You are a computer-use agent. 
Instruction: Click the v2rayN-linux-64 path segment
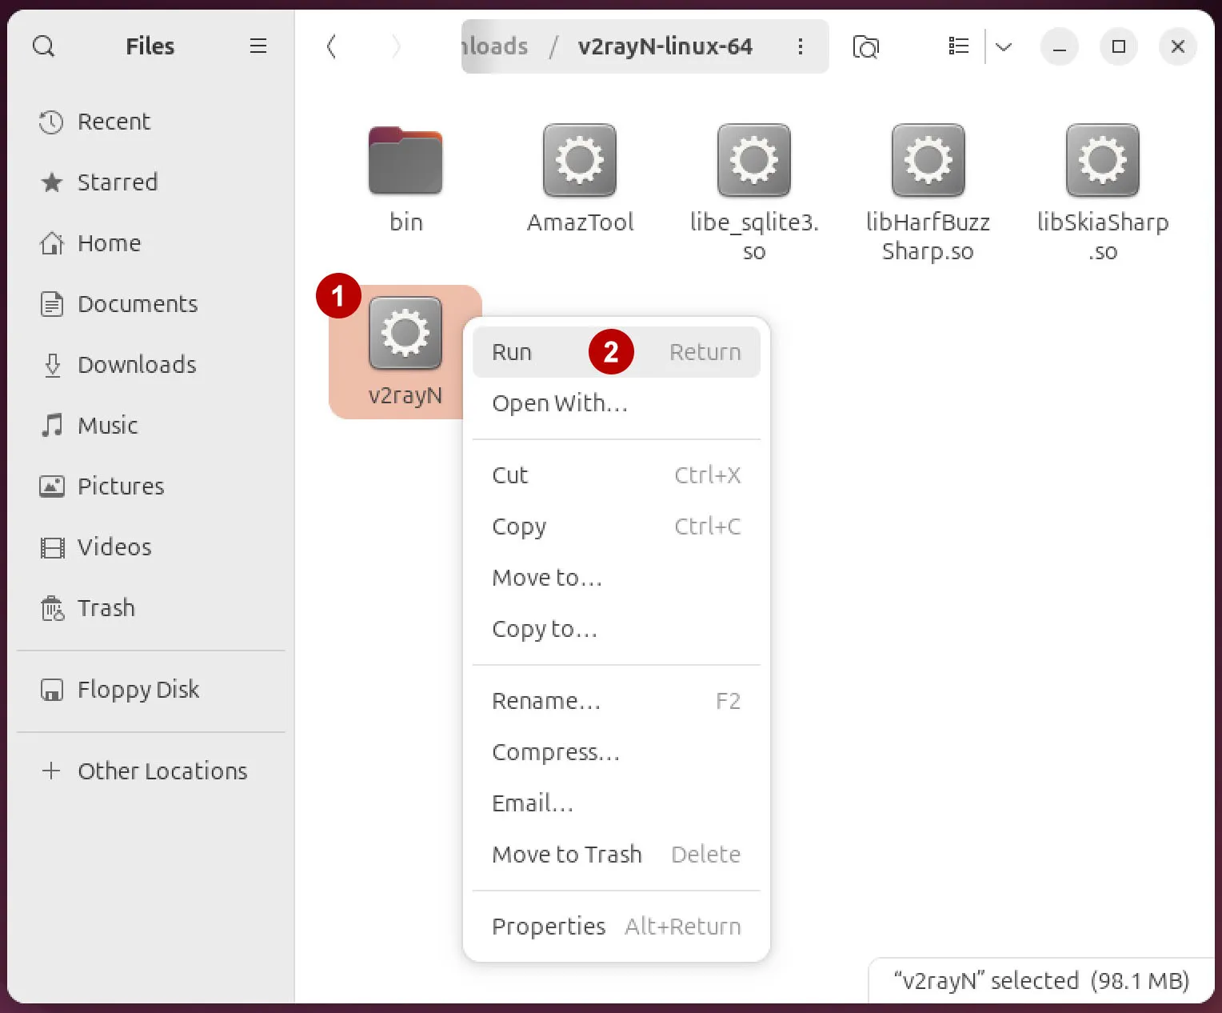pyautogui.click(x=665, y=46)
